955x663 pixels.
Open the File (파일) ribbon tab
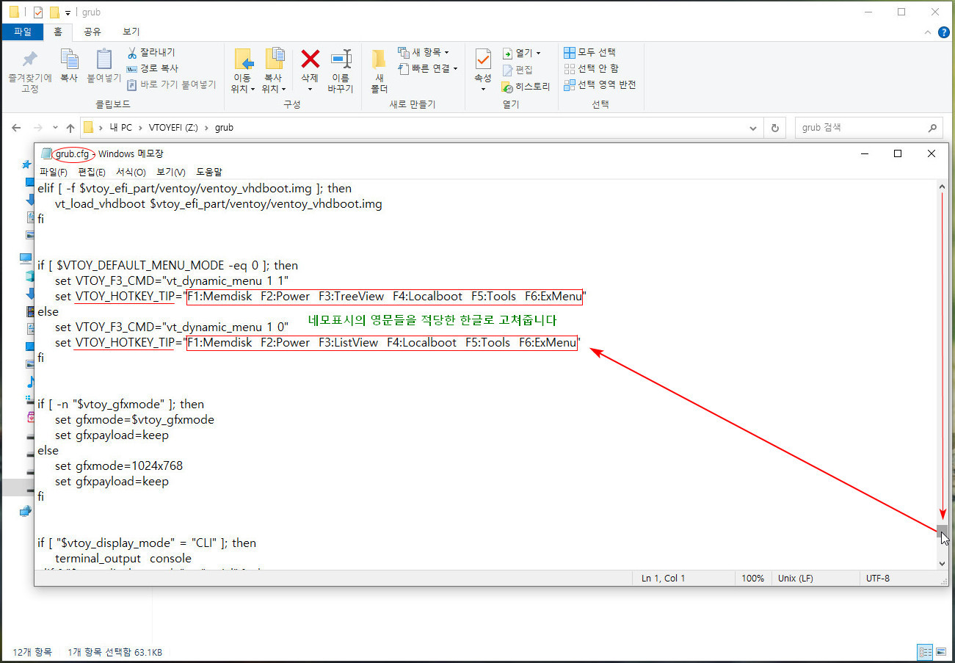tap(22, 32)
